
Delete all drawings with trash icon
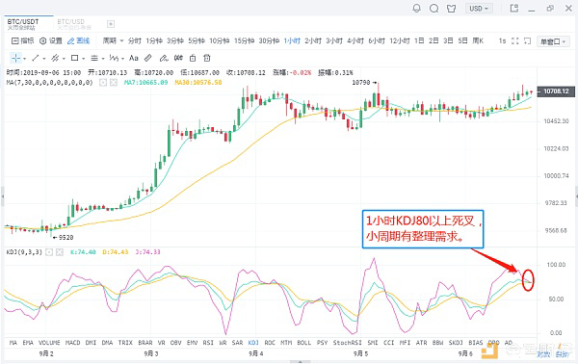(x=207, y=58)
